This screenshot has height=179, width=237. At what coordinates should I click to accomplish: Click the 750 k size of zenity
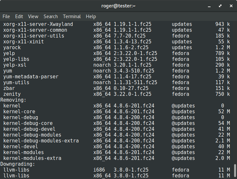(223, 94)
